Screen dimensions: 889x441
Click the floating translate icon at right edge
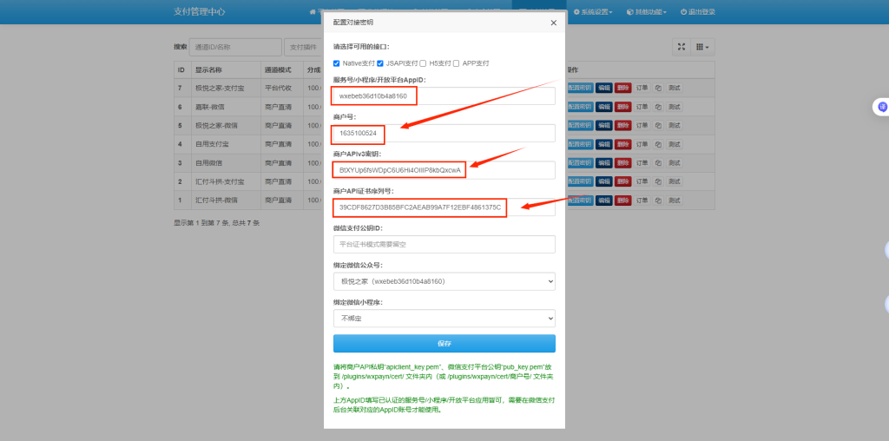coord(882,108)
